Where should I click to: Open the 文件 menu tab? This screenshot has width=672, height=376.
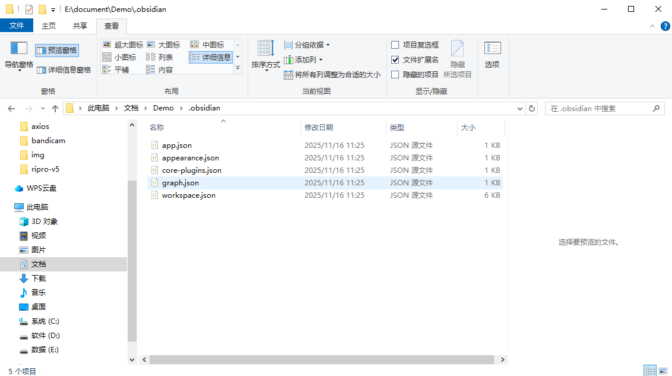(17, 26)
